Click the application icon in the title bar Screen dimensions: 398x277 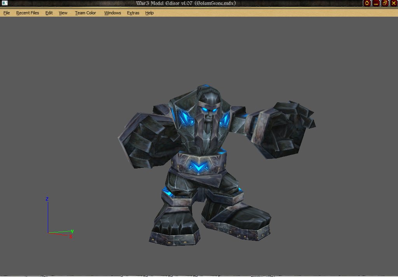coord(5,3)
